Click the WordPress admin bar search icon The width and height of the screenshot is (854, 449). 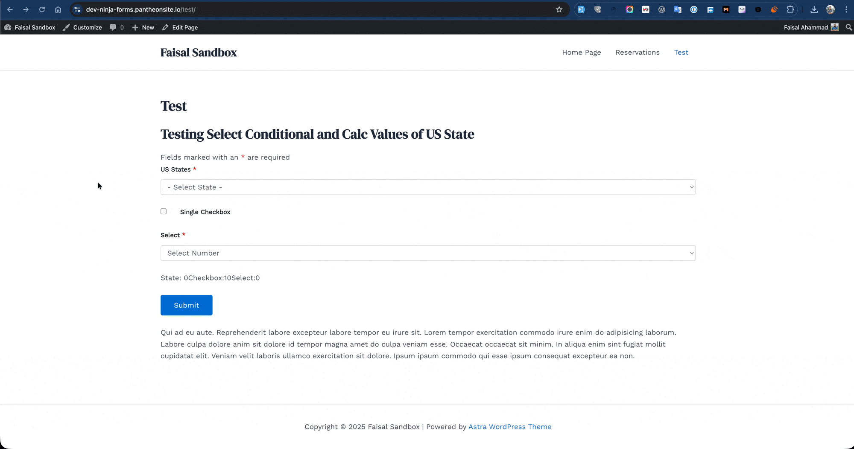tap(848, 27)
